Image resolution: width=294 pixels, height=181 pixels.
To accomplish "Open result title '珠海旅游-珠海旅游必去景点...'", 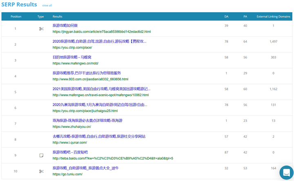I will coord(87,121).
